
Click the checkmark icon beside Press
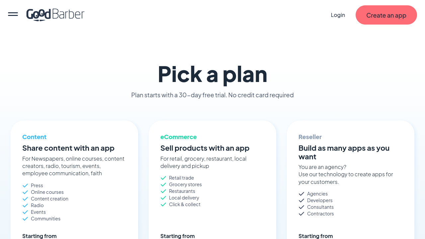[x=25, y=186]
